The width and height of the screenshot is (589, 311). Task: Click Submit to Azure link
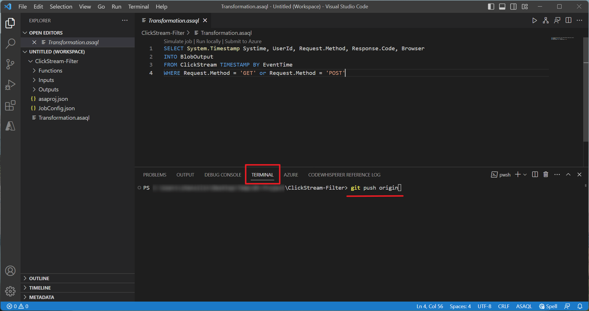pos(243,41)
